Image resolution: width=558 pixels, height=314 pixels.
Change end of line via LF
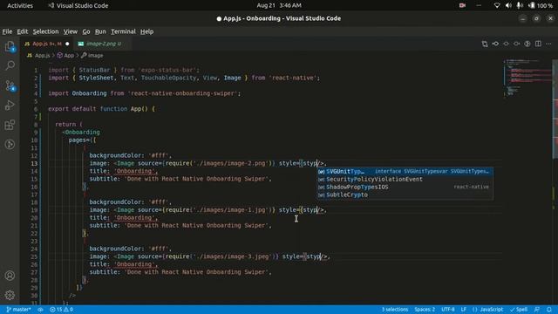coord(464,310)
